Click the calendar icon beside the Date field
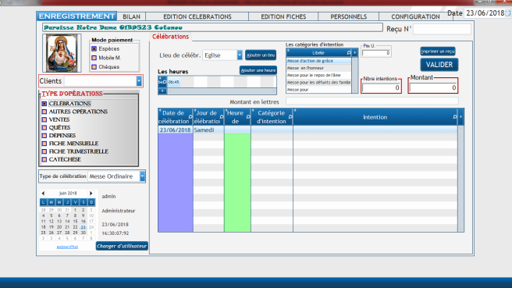The height and width of the screenshot is (288, 512). click(x=508, y=13)
